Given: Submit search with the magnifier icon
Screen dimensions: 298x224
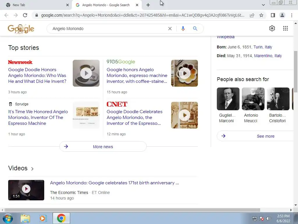Looking at the screenshot, I should (195, 29).
